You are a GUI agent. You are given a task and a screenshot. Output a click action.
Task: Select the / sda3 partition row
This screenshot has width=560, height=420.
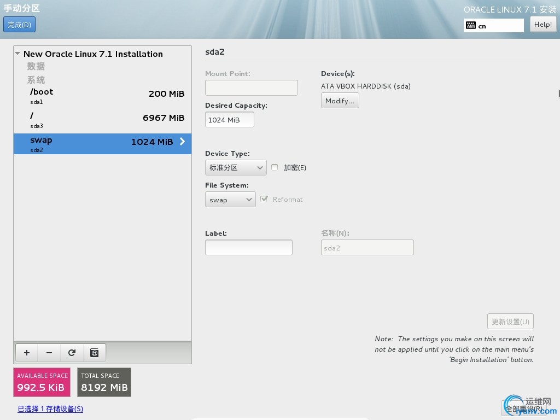(102, 120)
